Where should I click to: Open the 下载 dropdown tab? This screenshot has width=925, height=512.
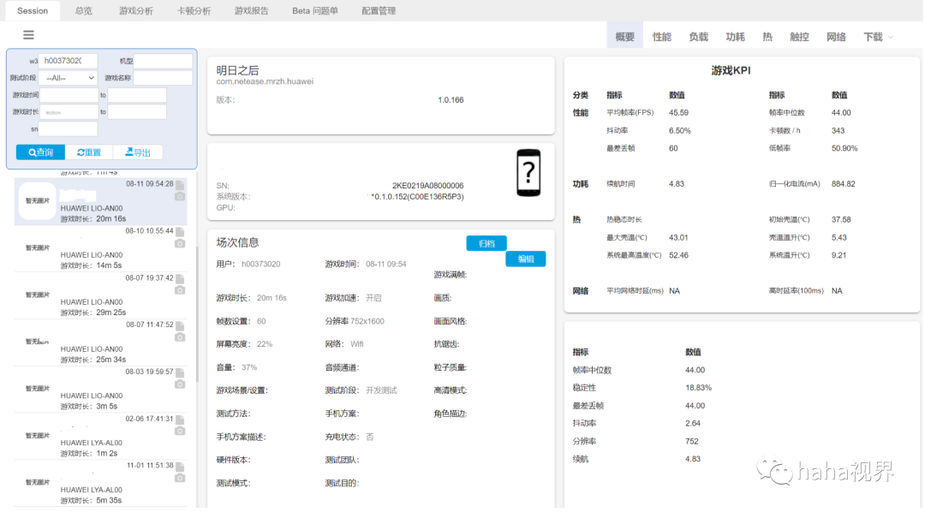click(x=878, y=37)
